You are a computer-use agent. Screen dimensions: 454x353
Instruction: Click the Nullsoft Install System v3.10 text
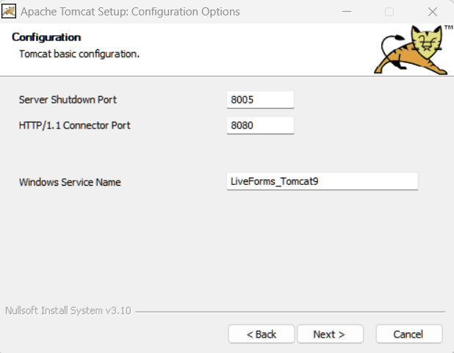pos(68,310)
